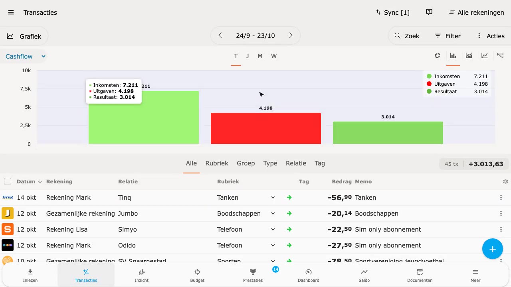Open the hamburger navigation menu

11,12
